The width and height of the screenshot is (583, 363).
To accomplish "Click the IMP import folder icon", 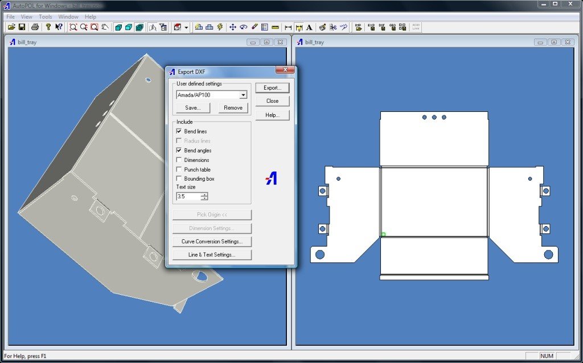I will point(359,27).
